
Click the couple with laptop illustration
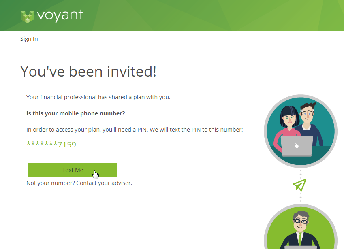pos(301,131)
